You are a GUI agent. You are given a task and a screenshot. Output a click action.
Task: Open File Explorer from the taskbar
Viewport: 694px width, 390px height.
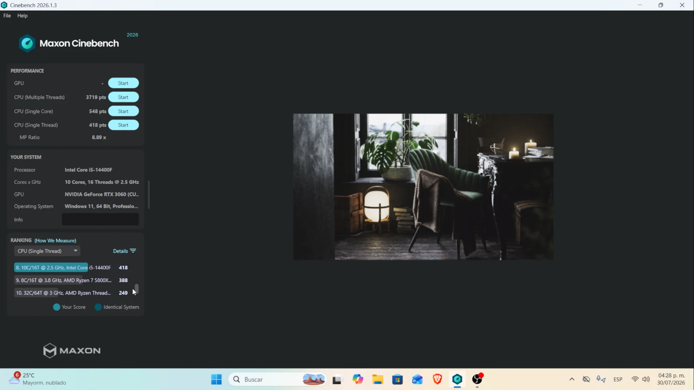[x=378, y=379]
